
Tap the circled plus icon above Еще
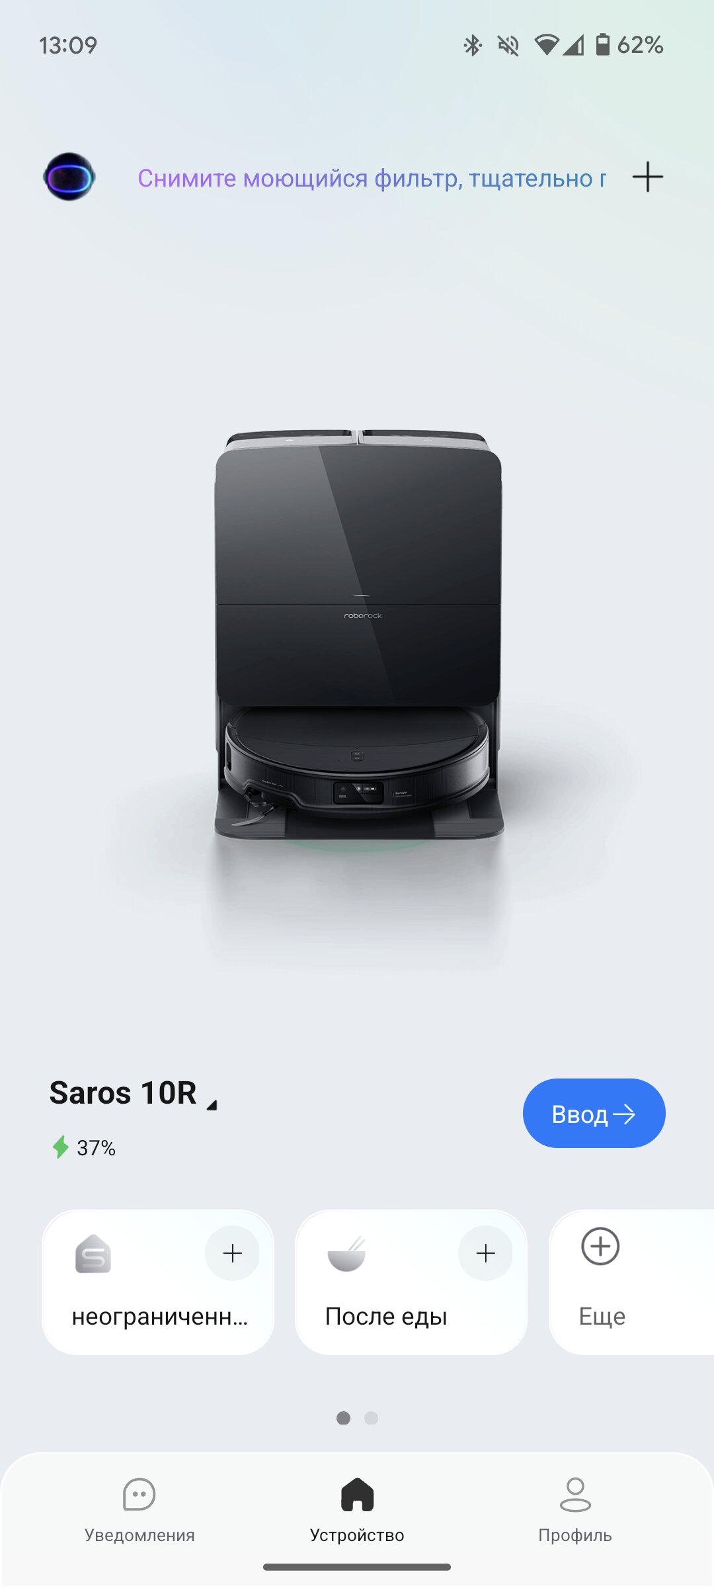tap(600, 1247)
